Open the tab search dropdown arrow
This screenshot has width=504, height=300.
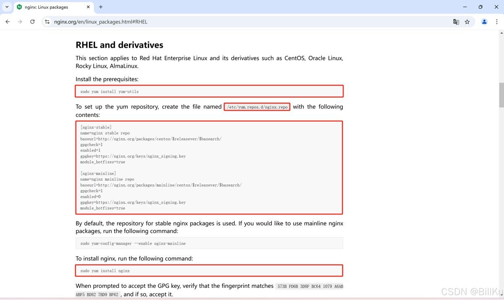[x=7, y=7]
